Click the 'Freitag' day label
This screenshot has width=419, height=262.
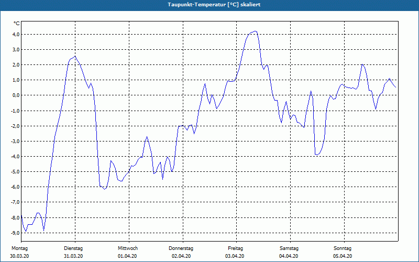(x=235, y=248)
